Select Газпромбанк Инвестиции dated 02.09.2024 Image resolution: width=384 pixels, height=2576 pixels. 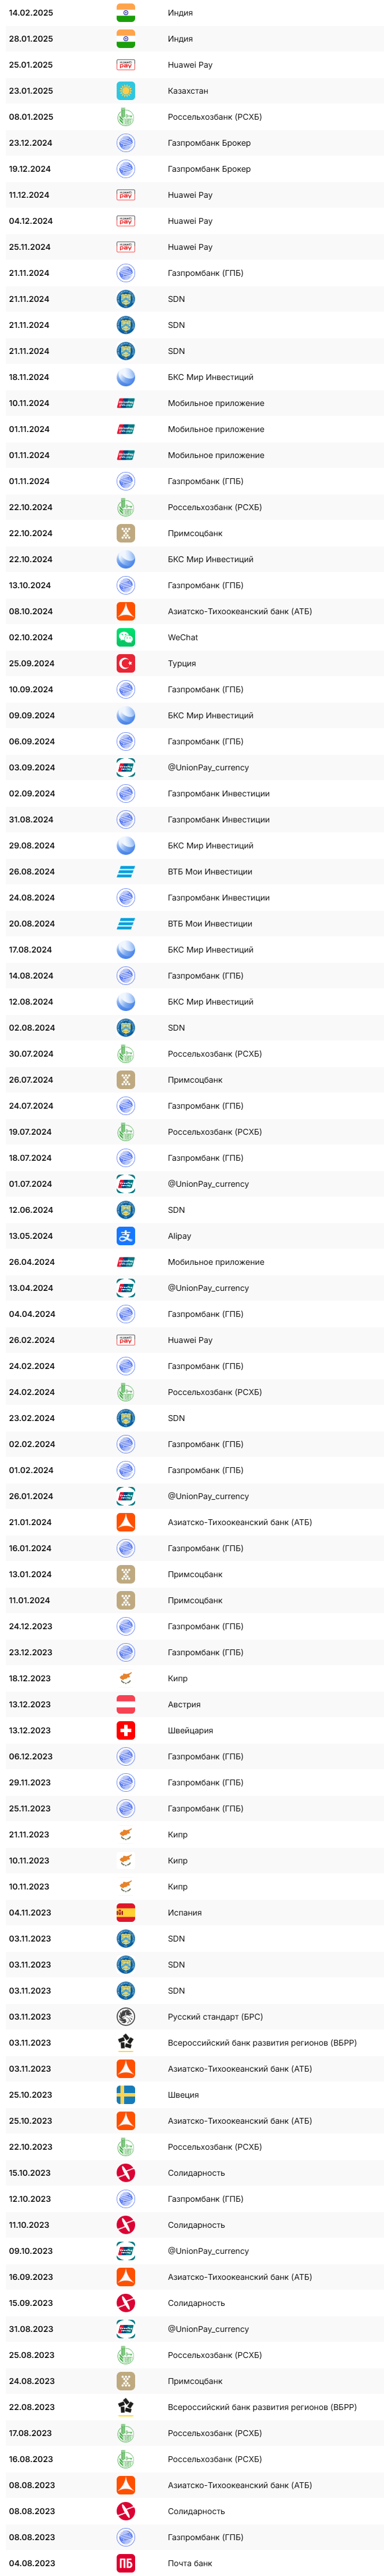pyautogui.click(x=195, y=794)
